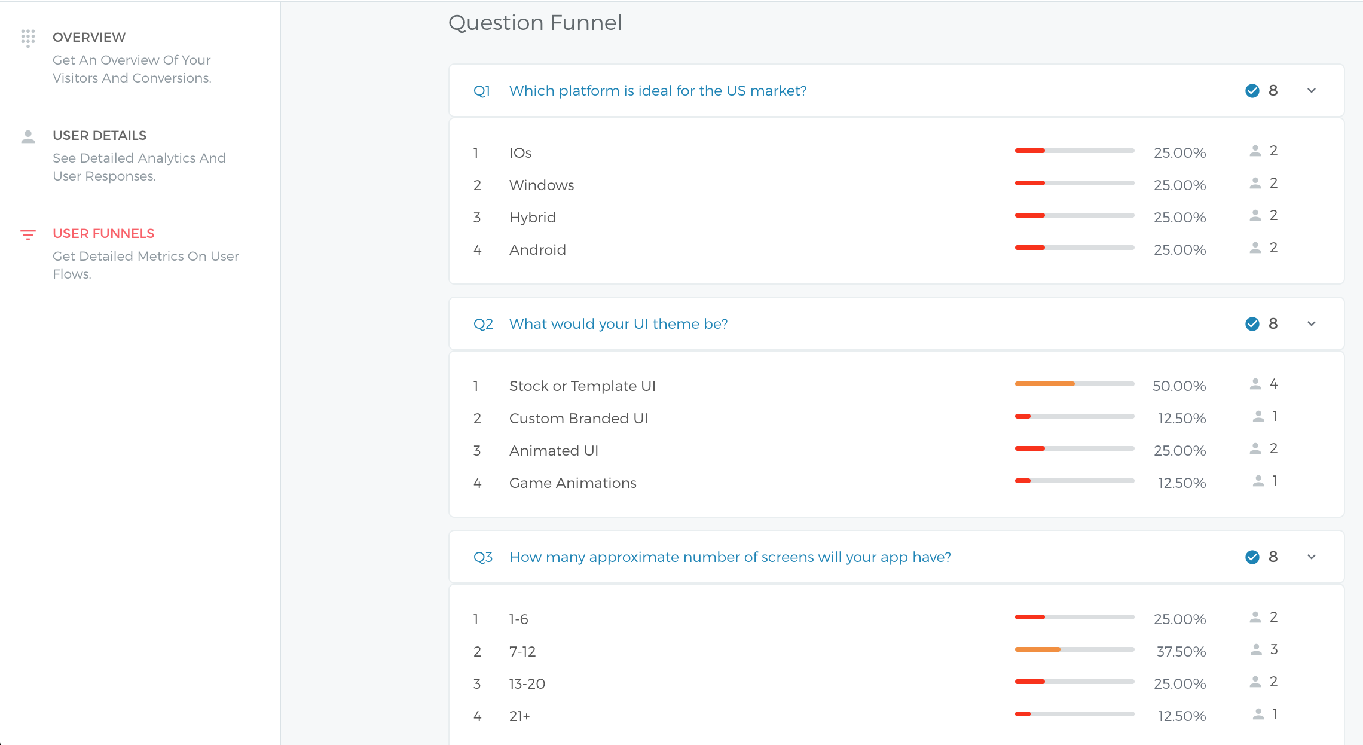Screen dimensions: 1363x745
Task: Click the blue checkmark badge on Q1
Action: point(1252,91)
